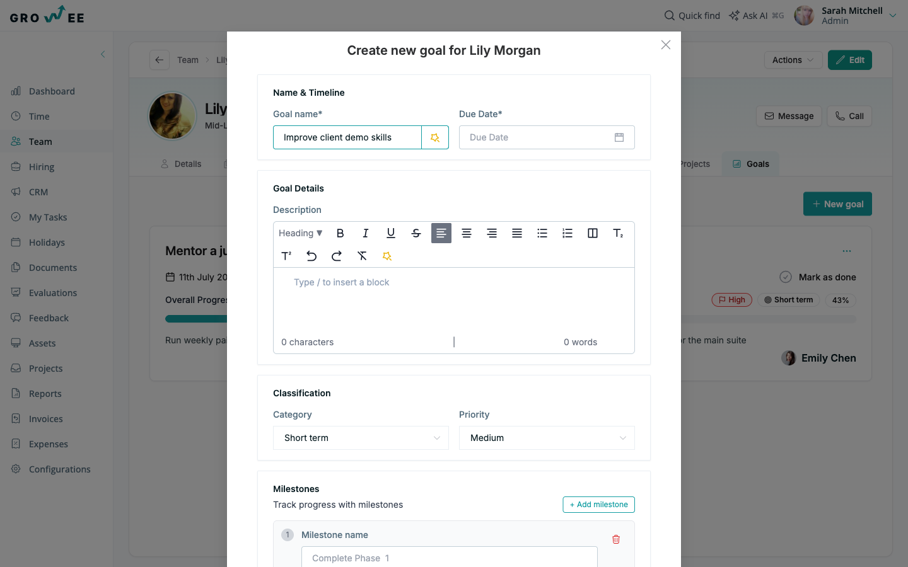Toggle justify text alignment
The height and width of the screenshot is (567, 908).
[516, 233]
